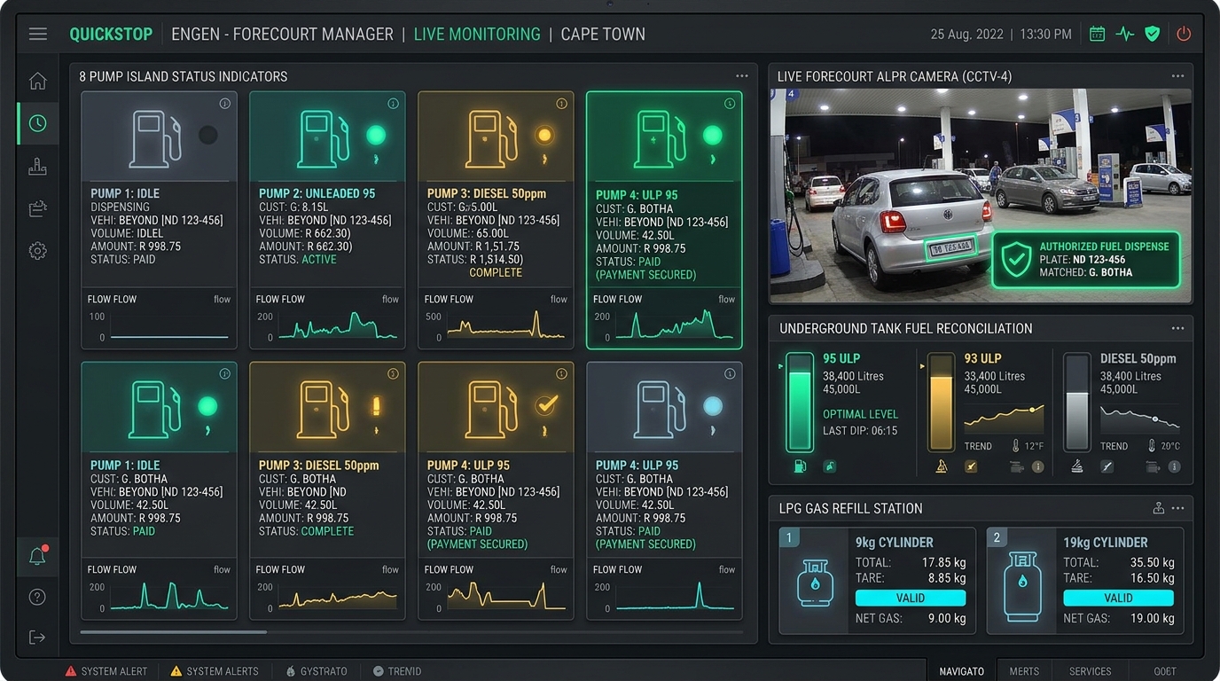Click the green 95 ULP tank level gauge

pyautogui.click(x=800, y=403)
